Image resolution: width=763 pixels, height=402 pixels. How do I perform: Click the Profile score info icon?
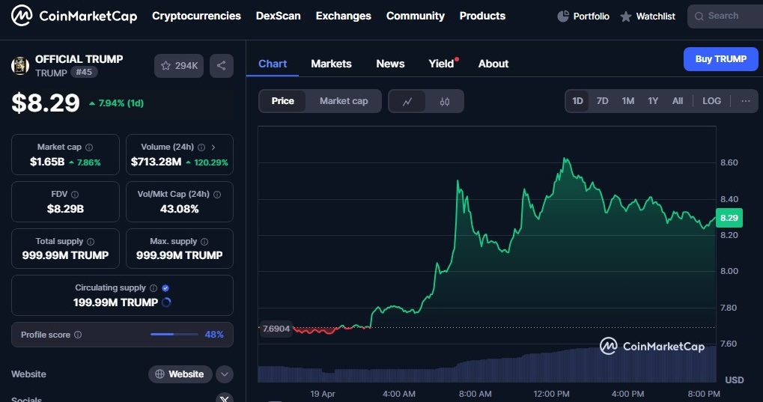click(78, 335)
